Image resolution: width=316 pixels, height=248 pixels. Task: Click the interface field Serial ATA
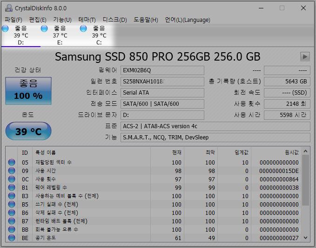point(162,93)
